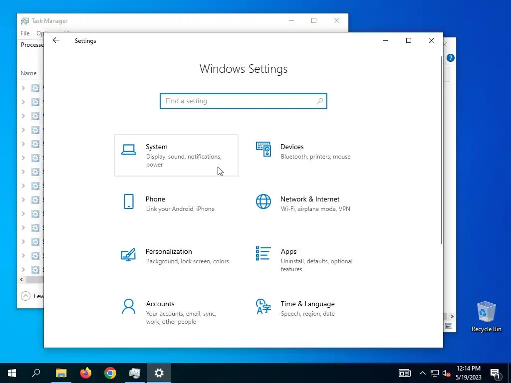Open the notification center icon
511x383 pixels.
(x=495, y=374)
